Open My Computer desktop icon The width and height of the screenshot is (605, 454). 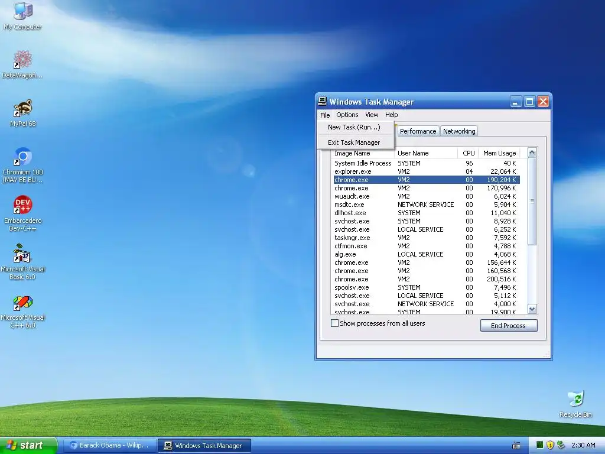pos(23,15)
